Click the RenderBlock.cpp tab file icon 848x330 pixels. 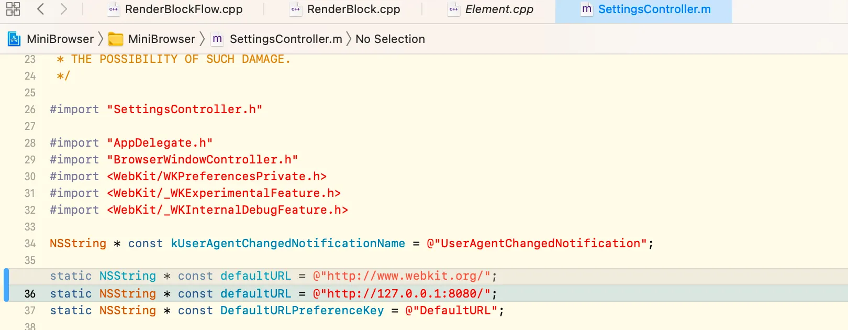tap(296, 9)
